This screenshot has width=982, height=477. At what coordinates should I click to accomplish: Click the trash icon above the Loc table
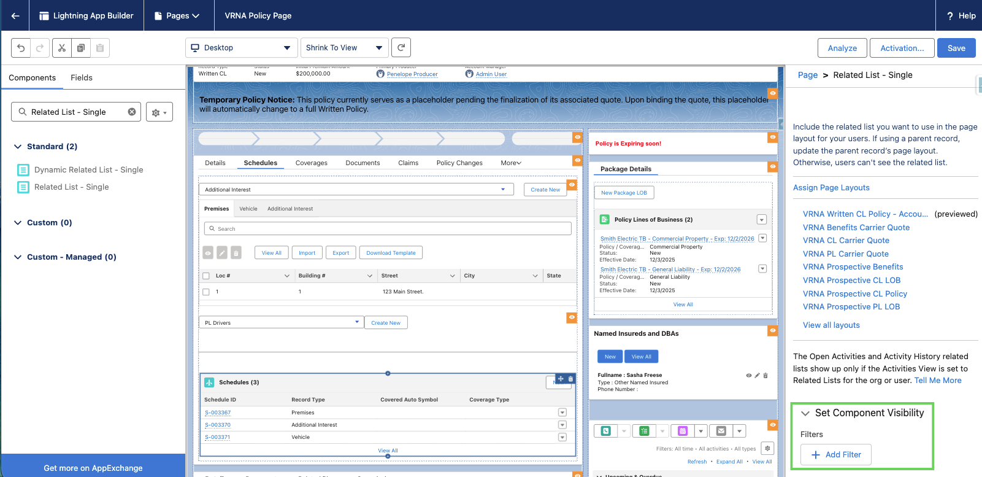(236, 253)
